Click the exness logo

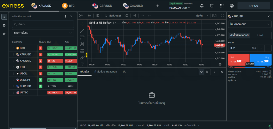click(x=13, y=6)
